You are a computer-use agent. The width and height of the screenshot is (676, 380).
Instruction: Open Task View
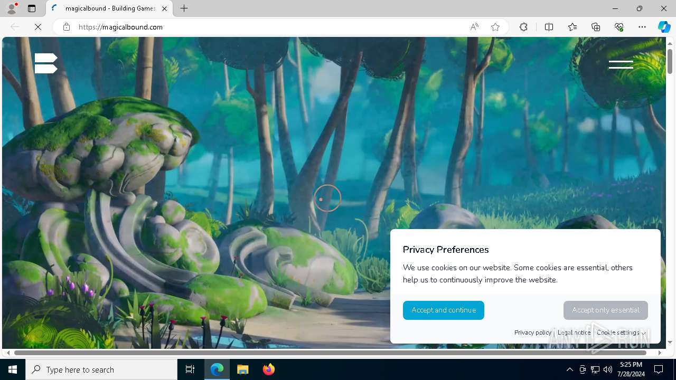[190, 369]
